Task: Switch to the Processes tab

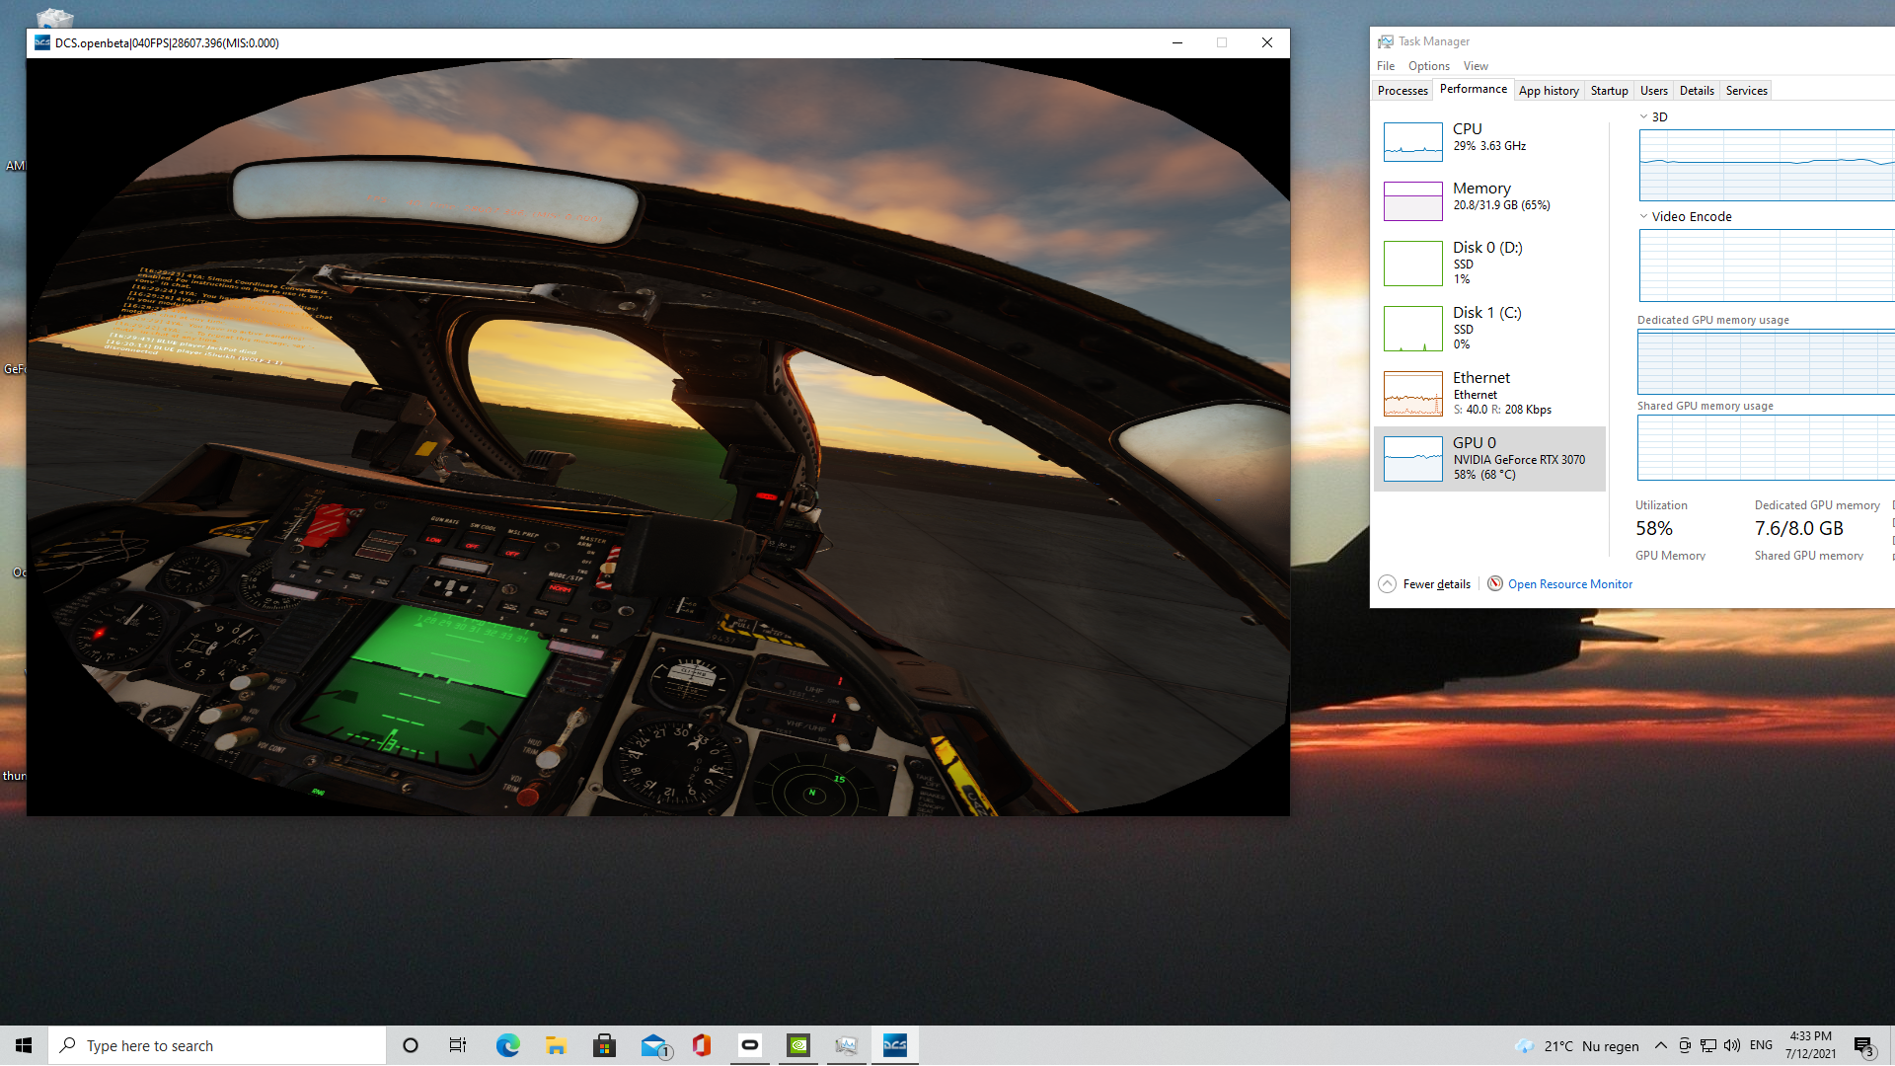Action: point(1403,90)
